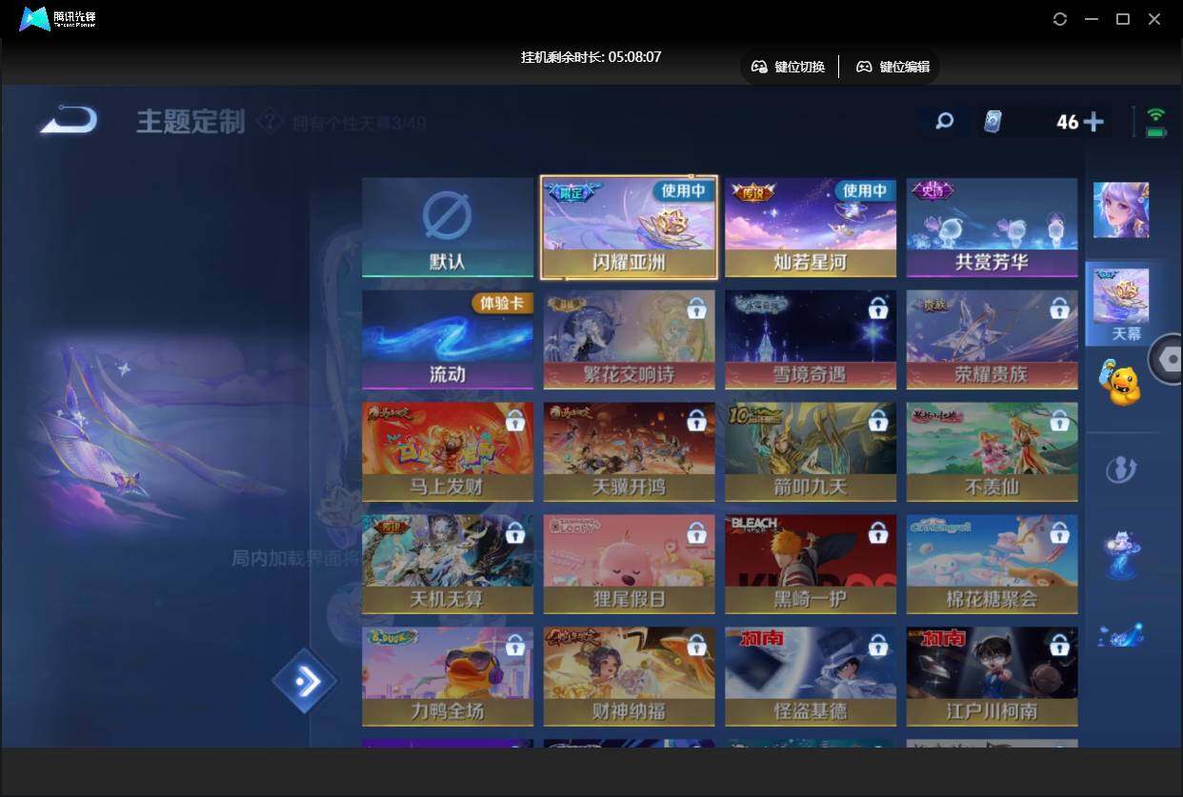Viewport: 1183px width, 797px height.
Task: Click the refresh icon in title bar
Action: [1060, 19]
